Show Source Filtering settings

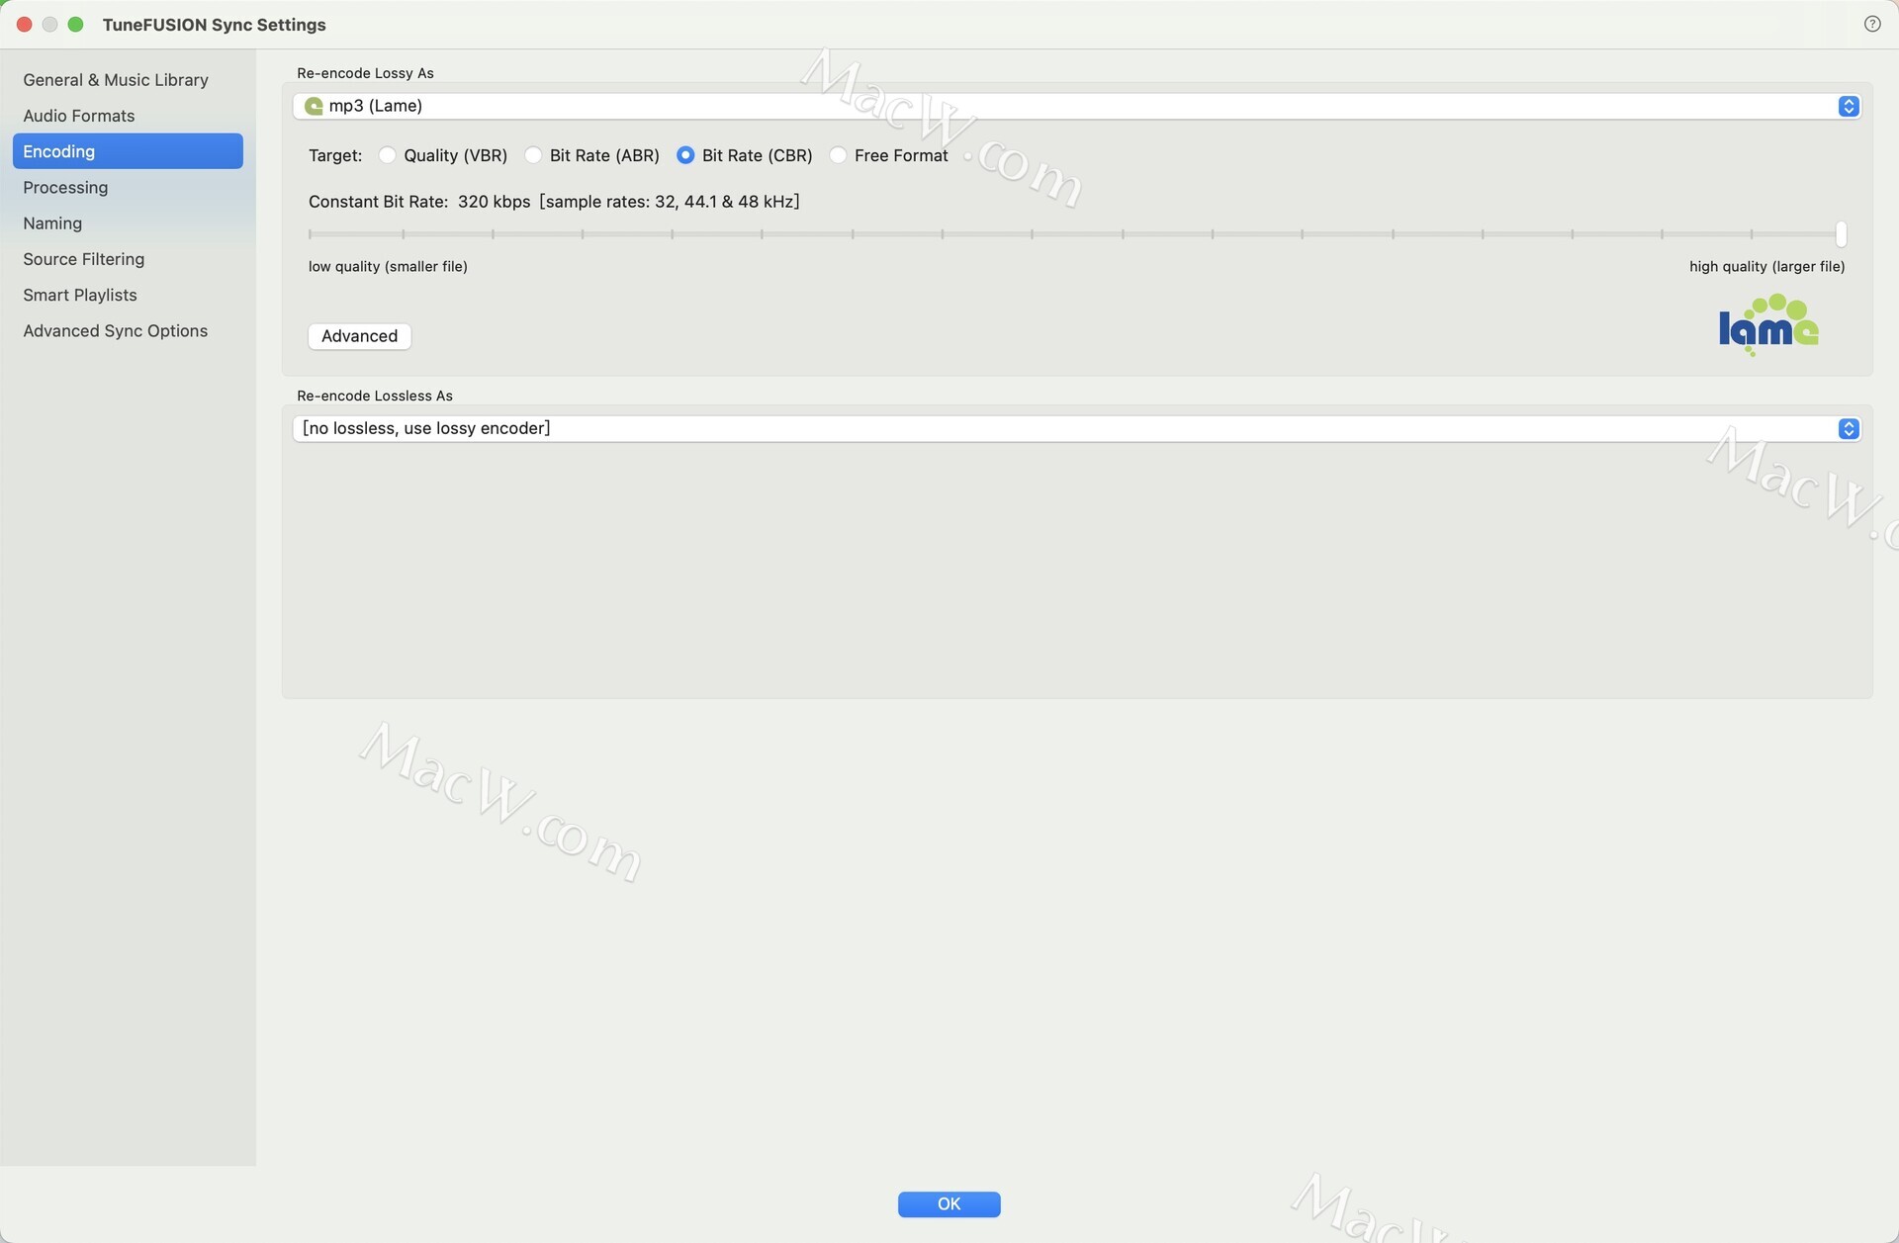(x=128, y=259)
